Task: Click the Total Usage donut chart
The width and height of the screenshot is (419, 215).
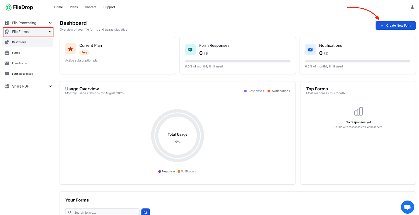Action: (x=178, y=136)
